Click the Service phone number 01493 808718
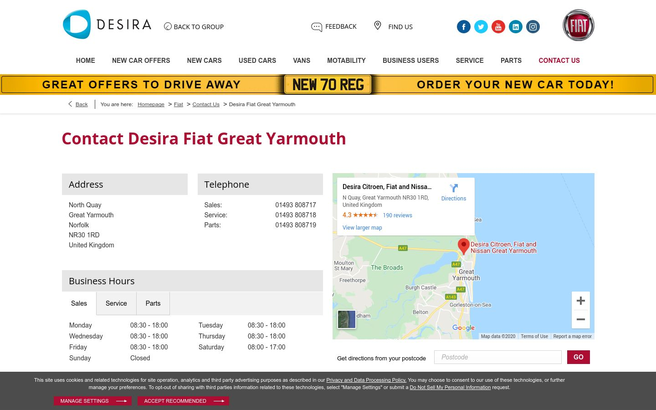The height and width of the screenshot is (410, 656). click(296, 215)
